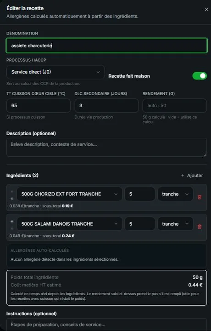Click the down arrow on Salami row

[x=12, y=228]
